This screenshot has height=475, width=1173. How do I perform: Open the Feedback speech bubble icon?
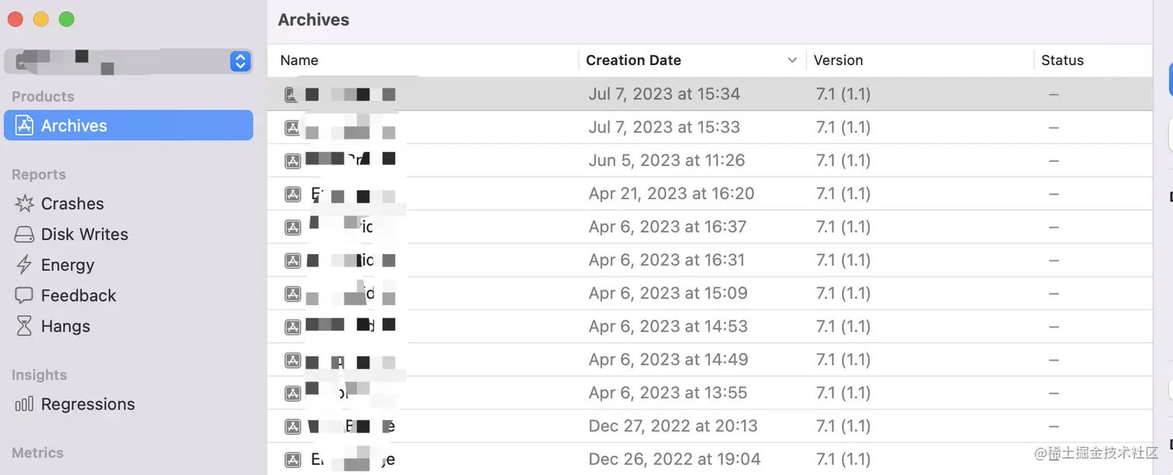point(25,295)
